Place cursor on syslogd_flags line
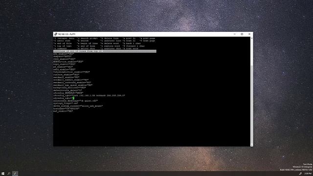The height and width of the screenshot is (176, 313). pos(66,103)
